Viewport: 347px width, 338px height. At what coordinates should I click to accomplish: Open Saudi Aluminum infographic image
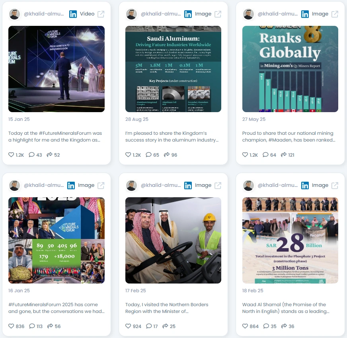point(173,69)
